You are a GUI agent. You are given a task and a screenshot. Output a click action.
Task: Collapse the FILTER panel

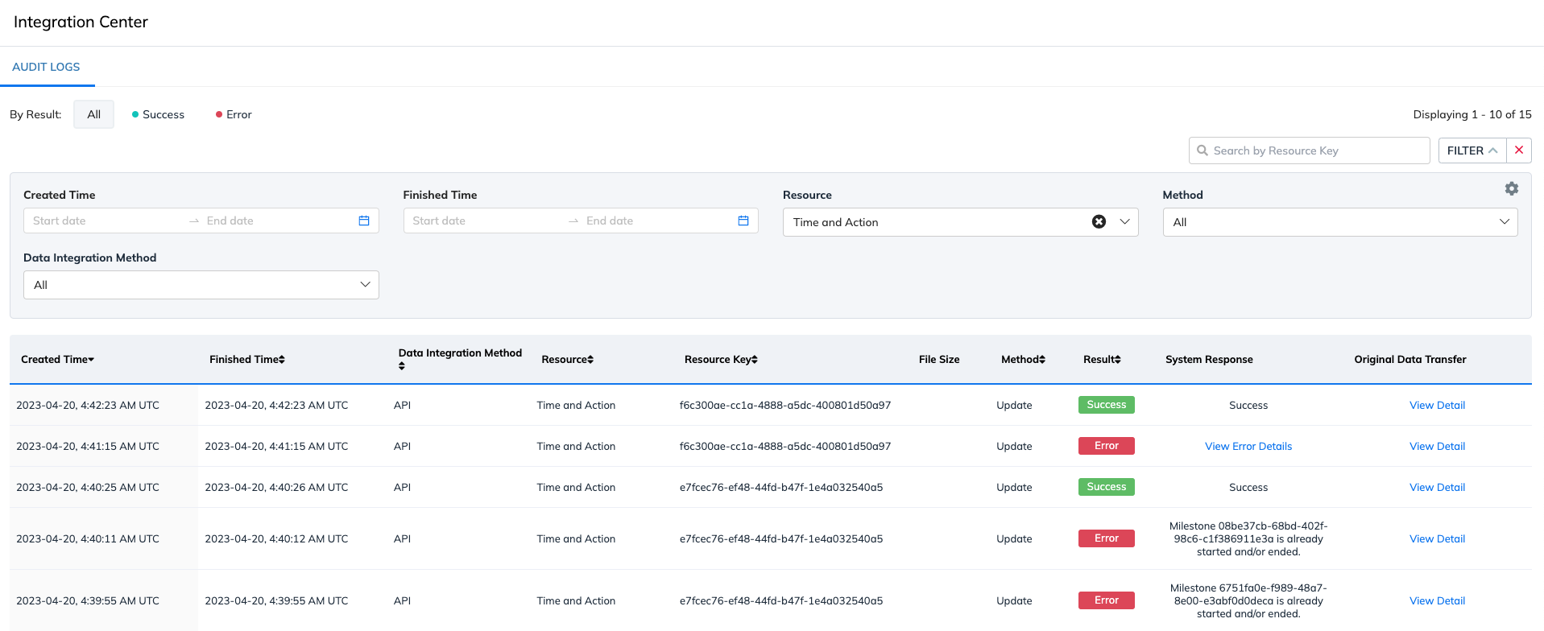(1472, 151)
